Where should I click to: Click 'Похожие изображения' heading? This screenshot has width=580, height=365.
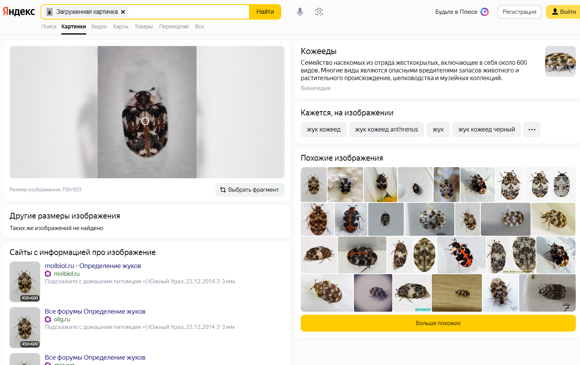(342, 158)
